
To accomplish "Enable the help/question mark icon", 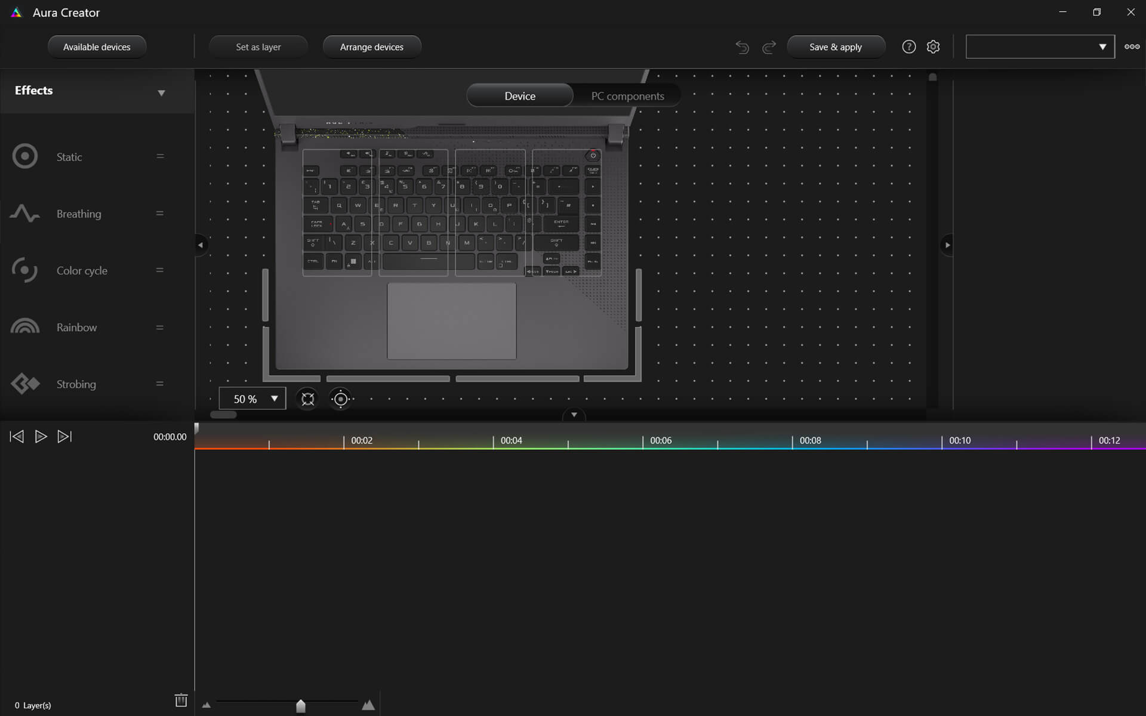I will (908, 46).
